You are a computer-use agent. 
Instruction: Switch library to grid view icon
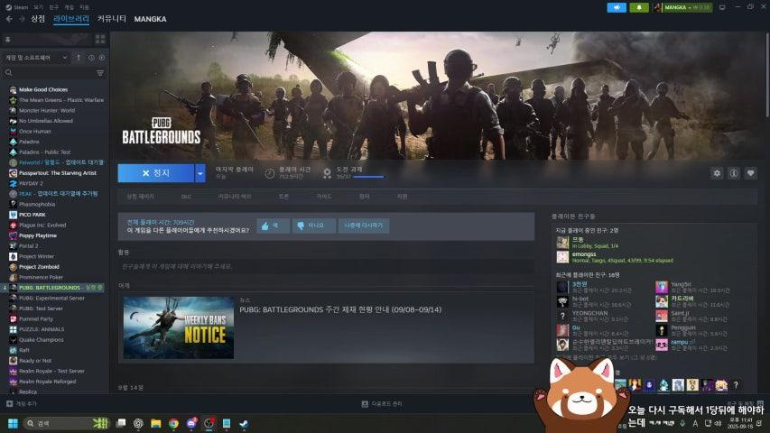(100, 40)
